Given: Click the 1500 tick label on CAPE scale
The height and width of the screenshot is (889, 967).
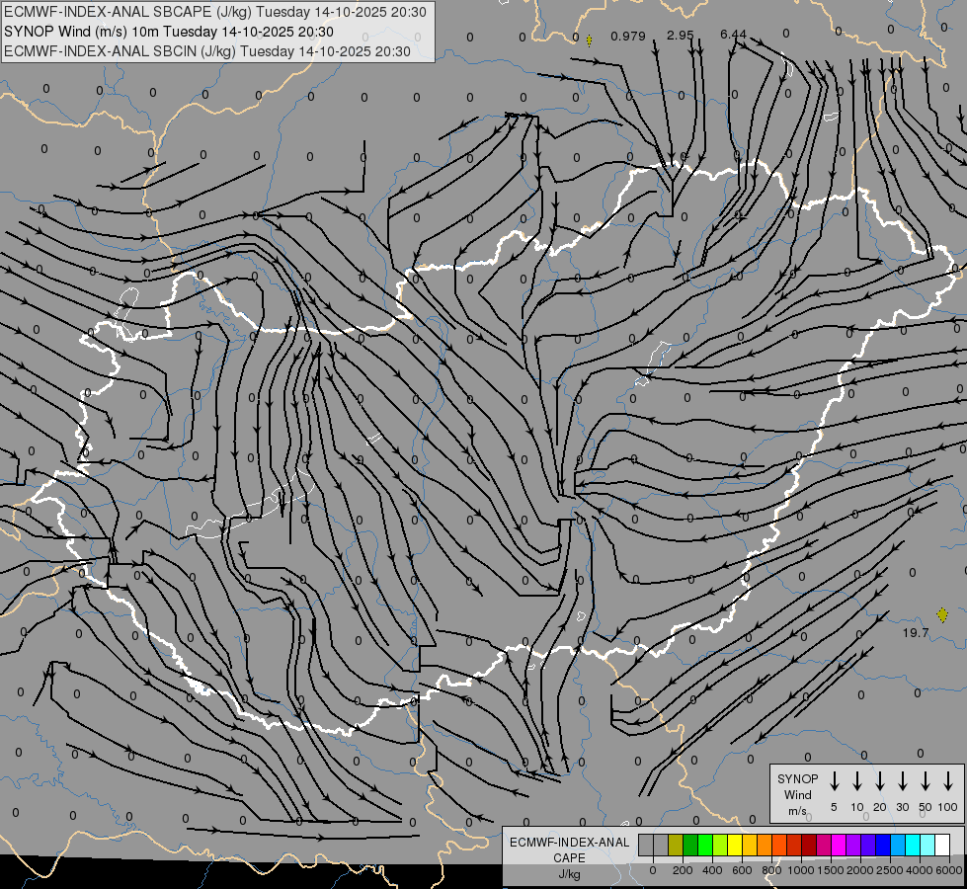Looking at the screenshot, I should click(x=831, y=870).
